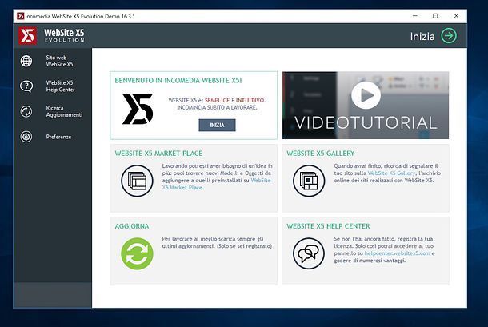This screenshot has width=488, height=327.
Task: Click the green Inizia arrow icon
Action: point(449,36)
